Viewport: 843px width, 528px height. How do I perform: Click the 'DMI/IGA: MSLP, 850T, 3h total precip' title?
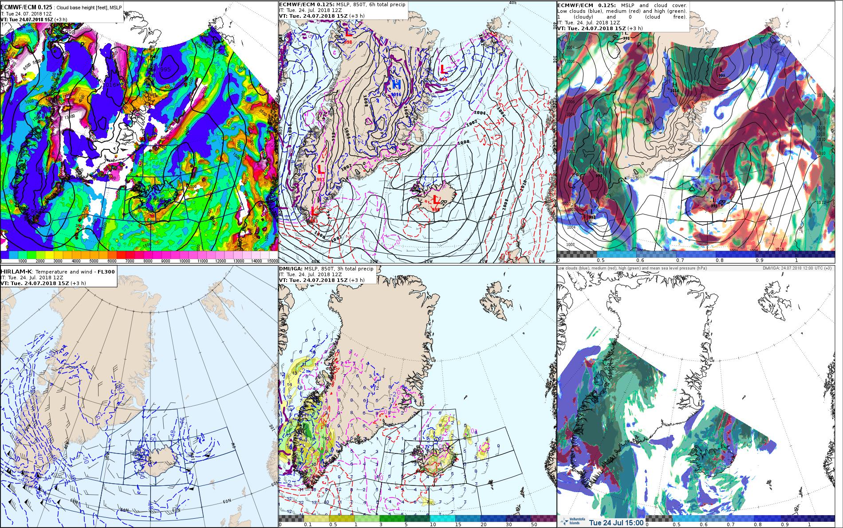click(326, 269)
